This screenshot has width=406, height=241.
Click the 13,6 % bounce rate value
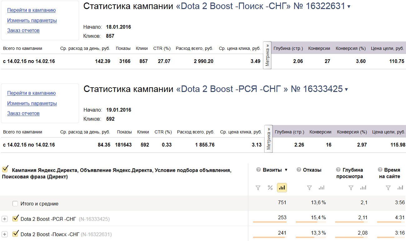coord(318,203)
